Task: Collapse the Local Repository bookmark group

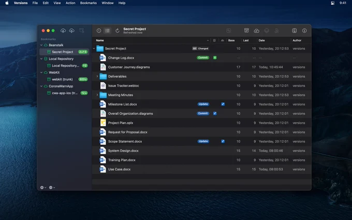Action: click(x=41, y=59)
